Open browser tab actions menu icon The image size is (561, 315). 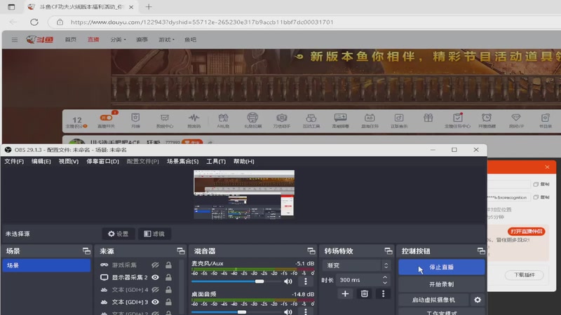(x=11, y=7)
